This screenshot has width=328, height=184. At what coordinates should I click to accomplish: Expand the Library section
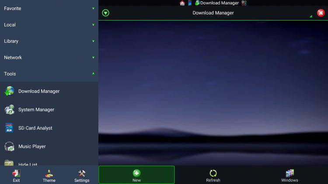pos(49,41)
